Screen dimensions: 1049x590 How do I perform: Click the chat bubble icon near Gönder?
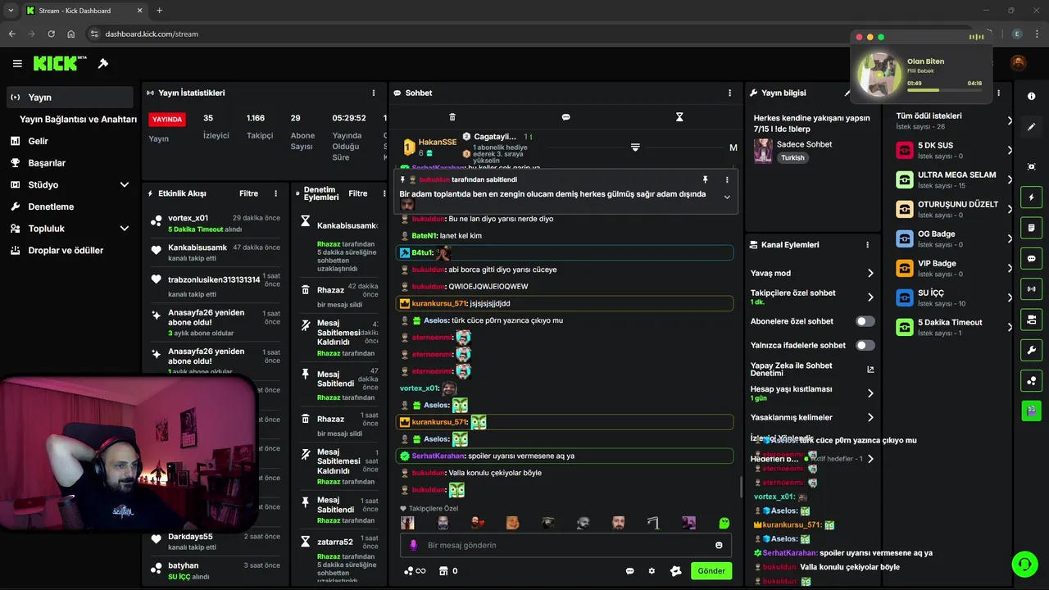tap(630, 571)
